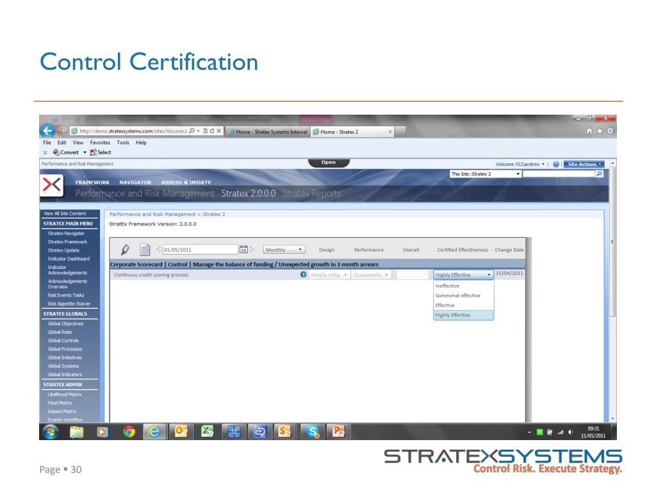656x492 pixels.
Task: Open the Monthly period dropdown
Action: [x=284, y=250]
